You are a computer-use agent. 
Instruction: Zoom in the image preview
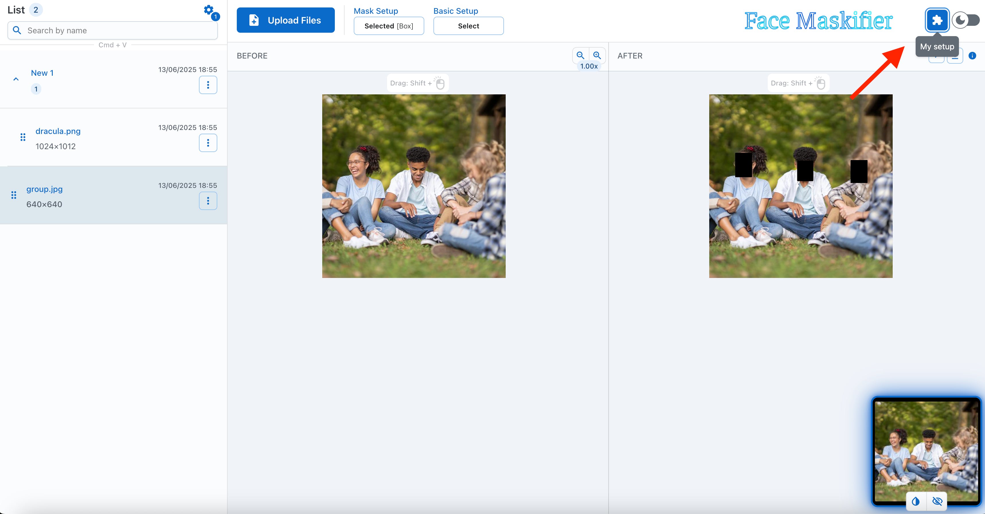[x=597, y=55]
